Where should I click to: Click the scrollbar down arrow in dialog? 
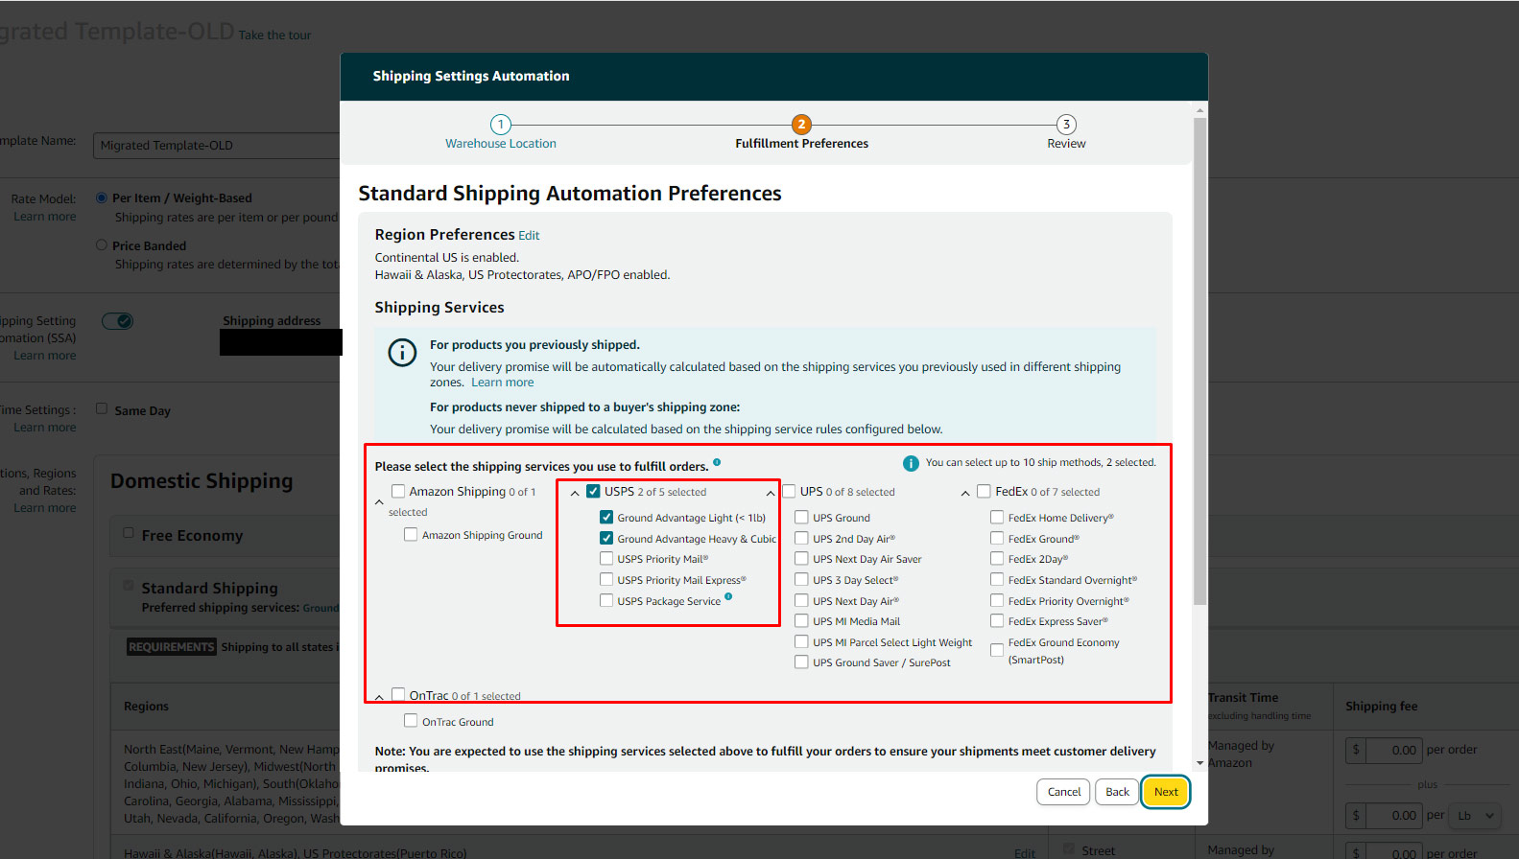[1199, 763]
